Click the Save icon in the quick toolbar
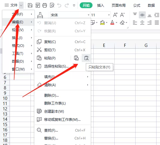The width and height of the screenshot is (160, 145). point(30,5)
